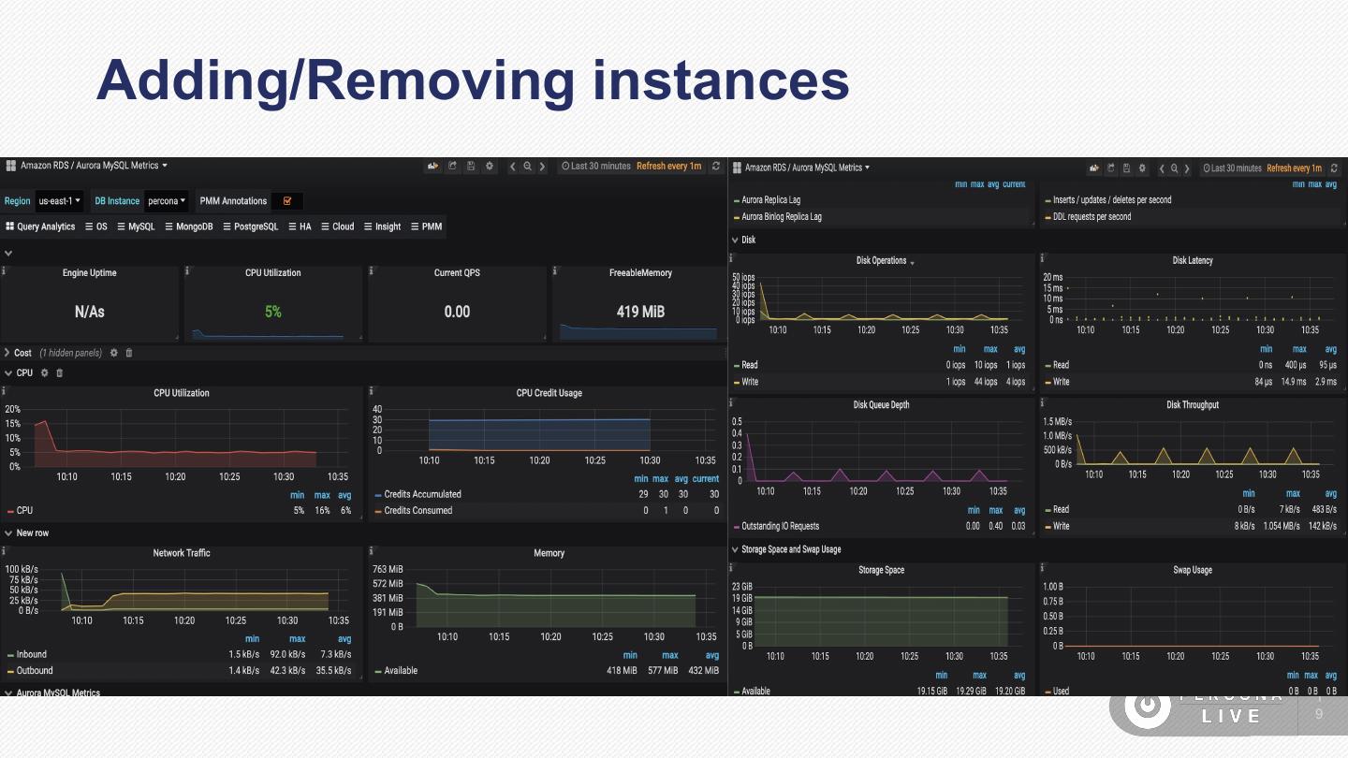Open the PMM menu
The width and height of the screenshot is (1348, 758).
click(426, 226)
